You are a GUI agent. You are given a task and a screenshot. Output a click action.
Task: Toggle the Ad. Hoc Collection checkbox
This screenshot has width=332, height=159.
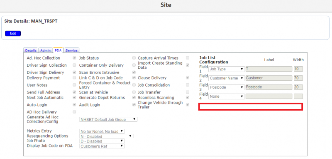click(x=74, y=58)
